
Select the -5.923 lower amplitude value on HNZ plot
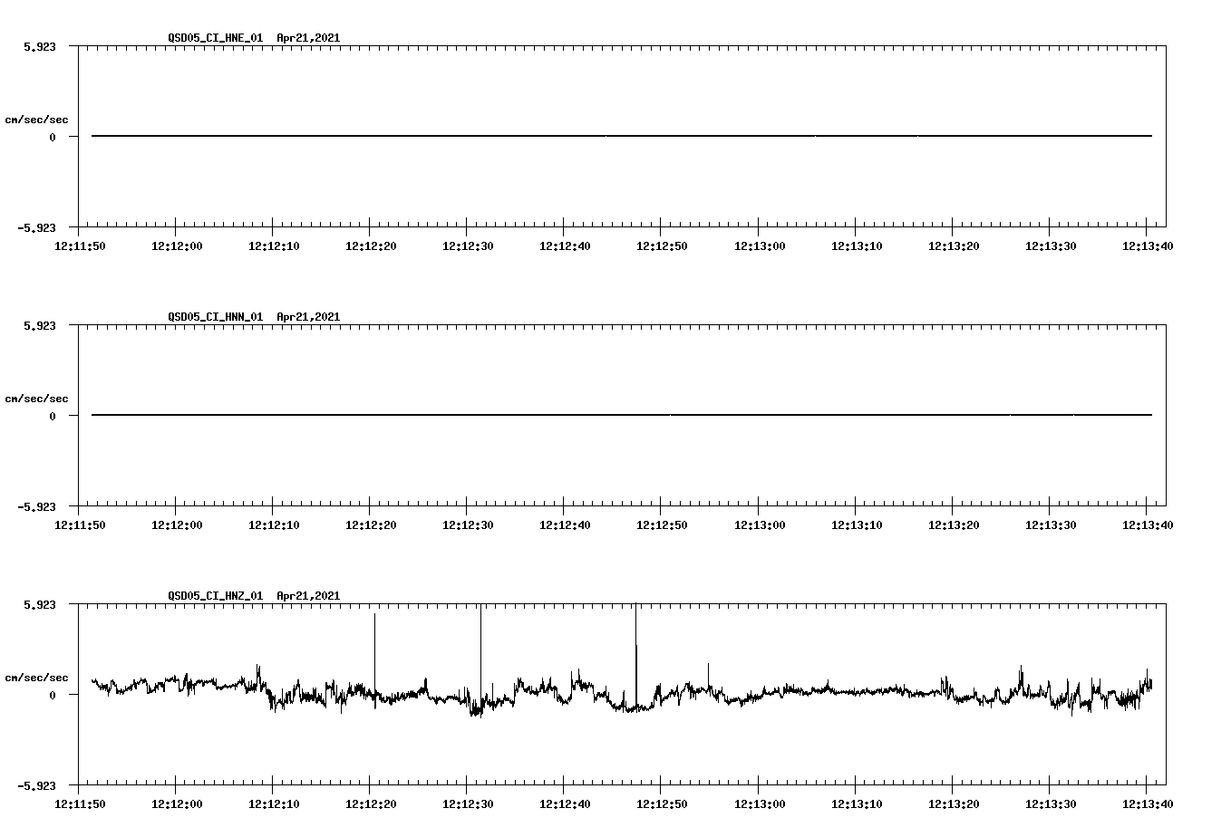[x=38, y=787]
